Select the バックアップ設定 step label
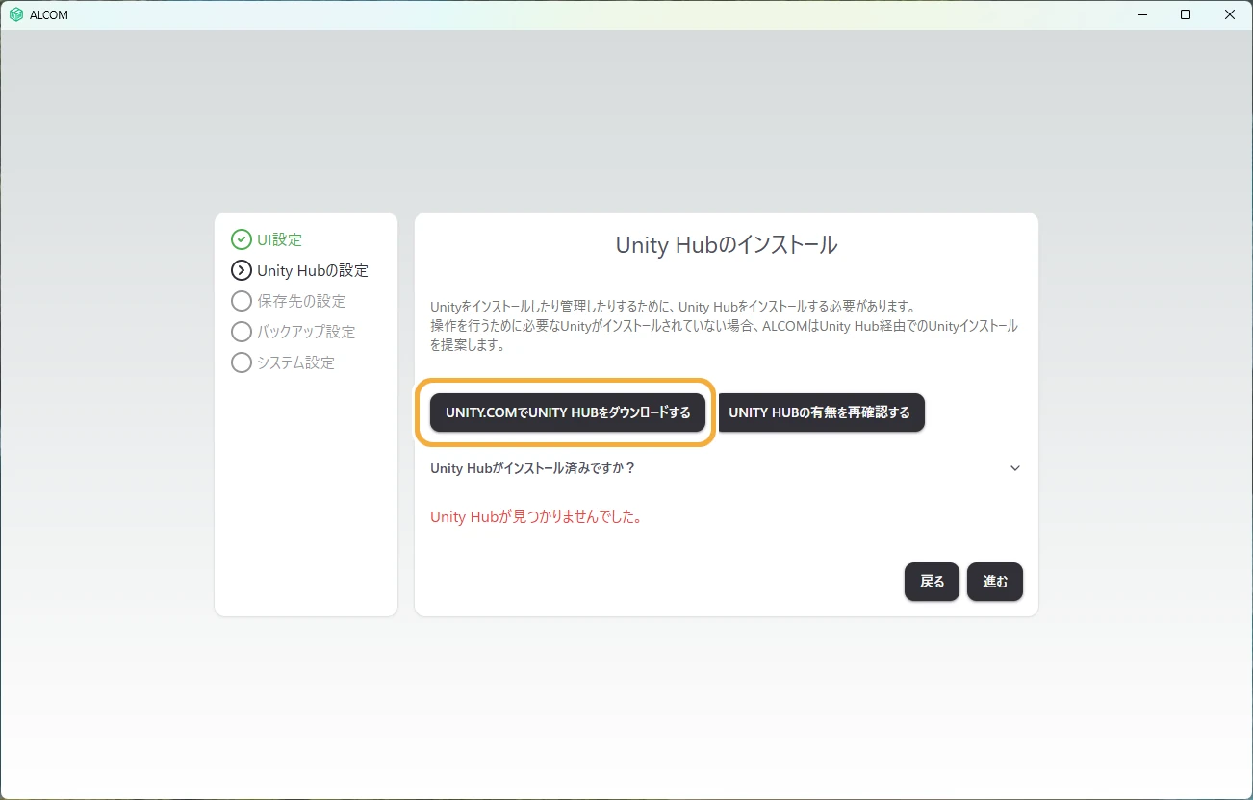Image resolution: width=1253 pixels, height=800 pixels. click(x=306, y=332)
